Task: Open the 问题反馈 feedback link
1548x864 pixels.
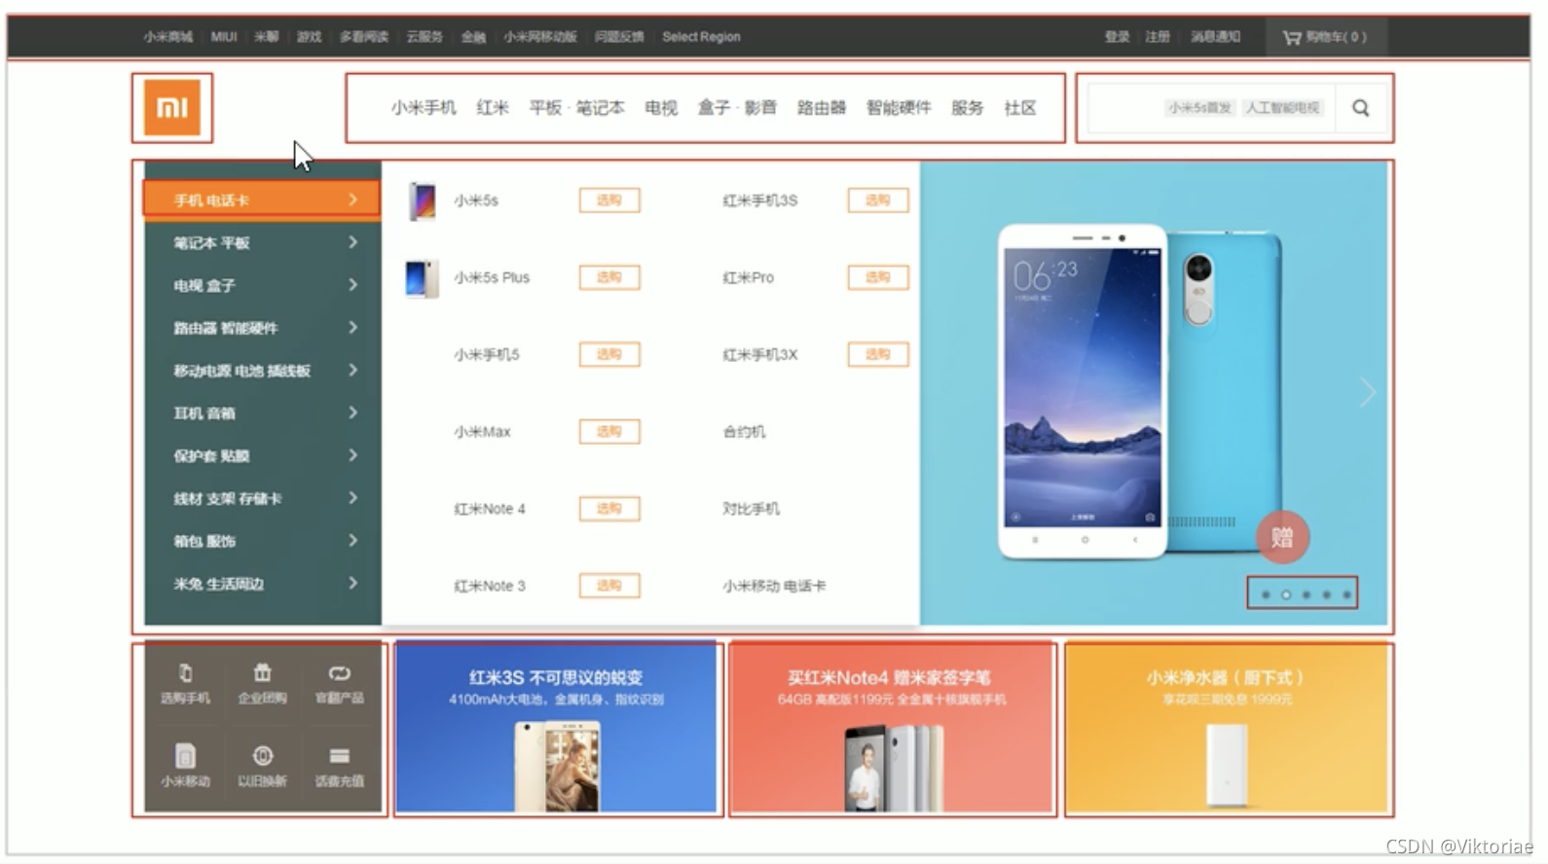Action: pyautogui.click(x=619, y=37)
